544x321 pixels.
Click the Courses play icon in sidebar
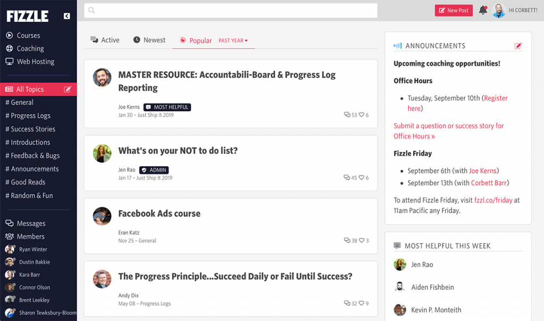tap(10, 36)
